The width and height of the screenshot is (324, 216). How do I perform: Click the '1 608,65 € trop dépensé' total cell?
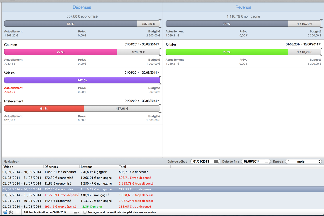pyautogui.click(x=136, y=195)
